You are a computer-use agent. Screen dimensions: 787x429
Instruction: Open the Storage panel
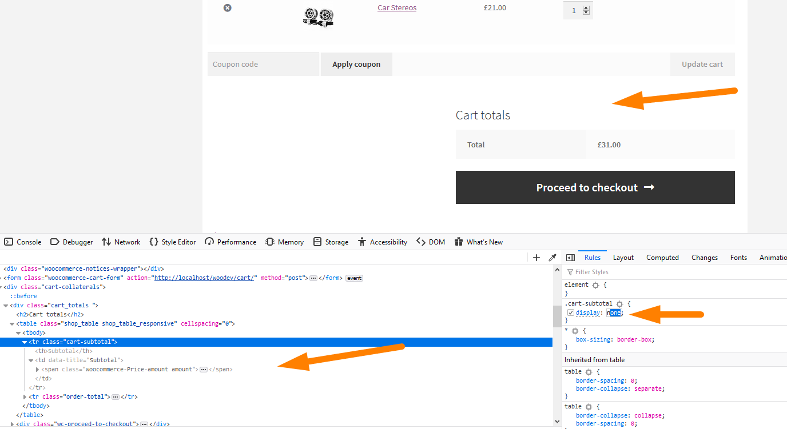[x=331, y=242]
